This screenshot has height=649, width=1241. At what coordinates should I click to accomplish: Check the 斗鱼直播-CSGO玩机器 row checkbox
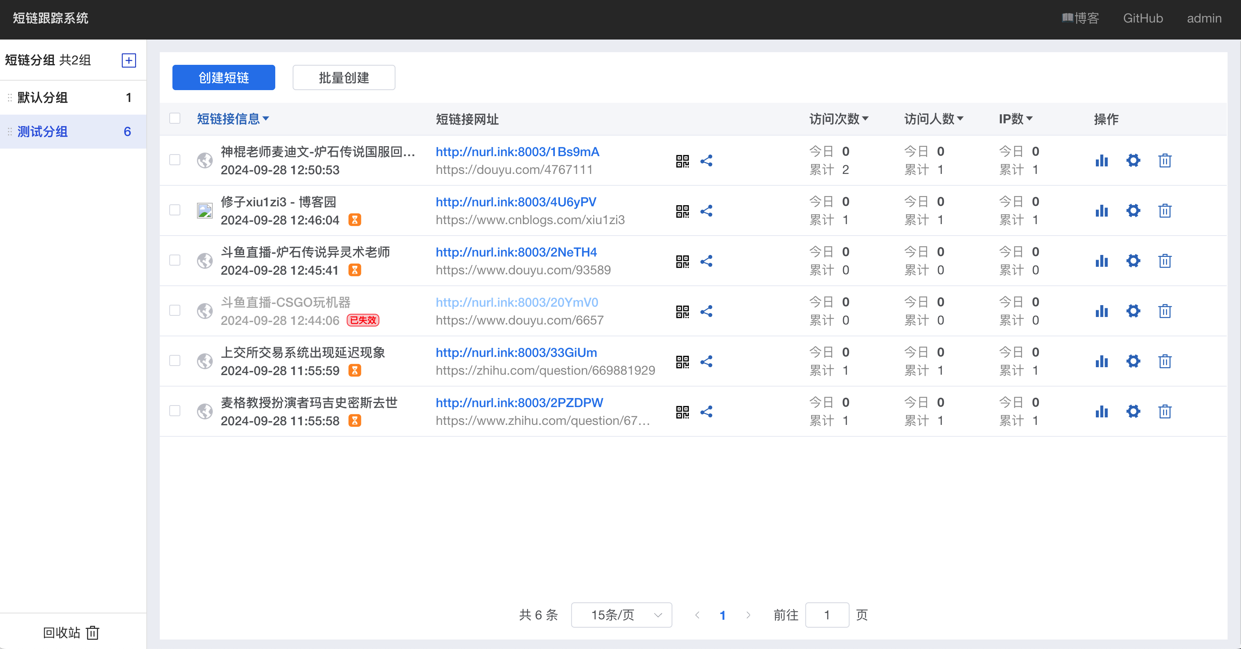tap(175, 310)
